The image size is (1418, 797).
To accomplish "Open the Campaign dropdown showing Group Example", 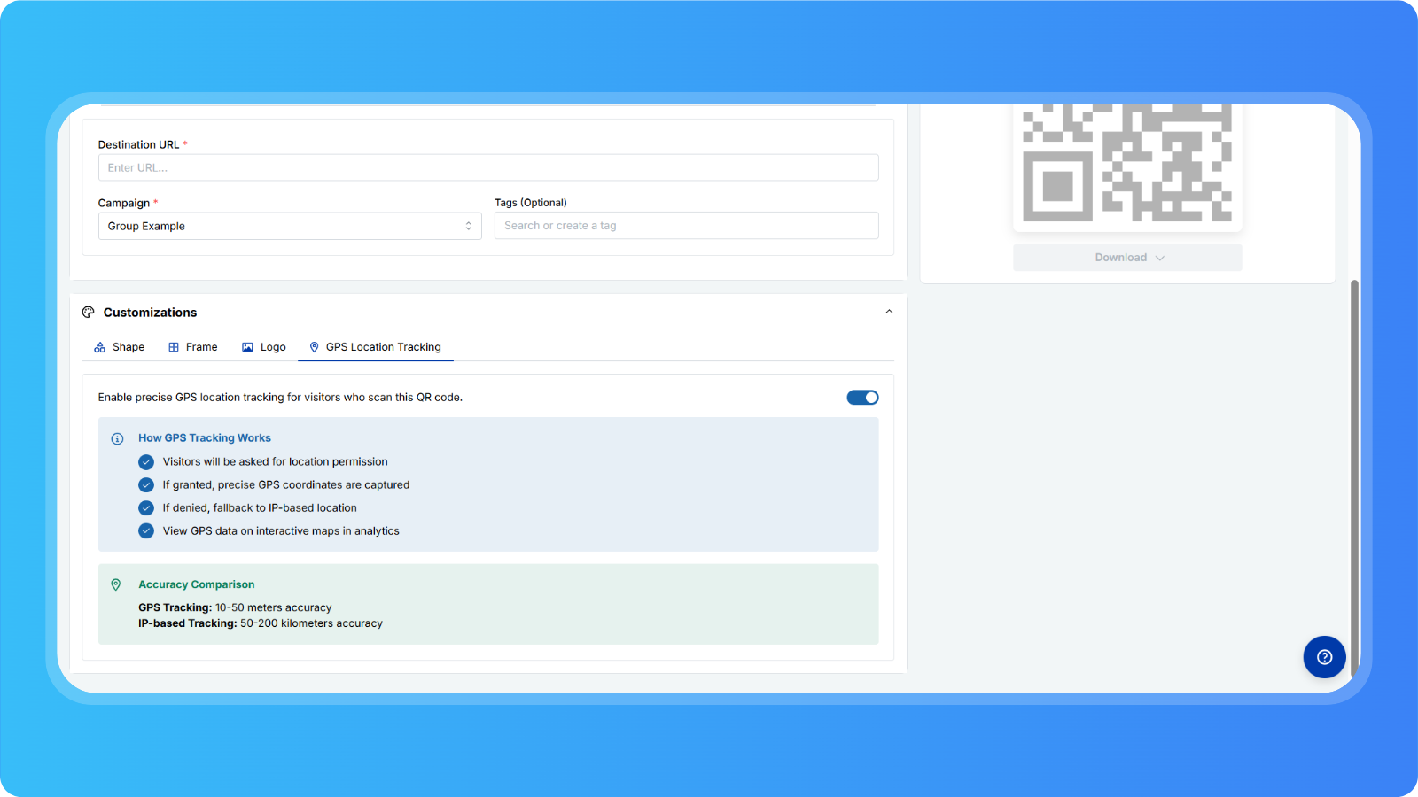I will coord(290,226).
